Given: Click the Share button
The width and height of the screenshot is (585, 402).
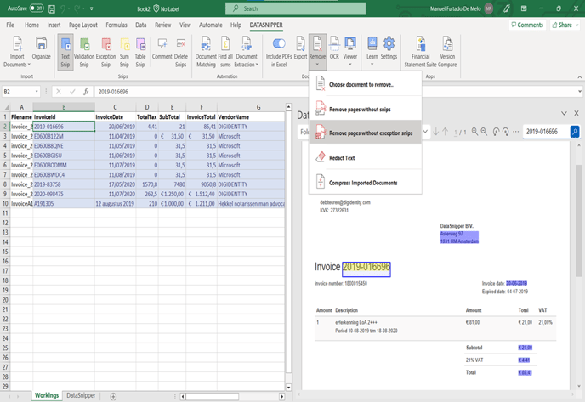Looking at the screenshot, I should (x=565, y=25).
